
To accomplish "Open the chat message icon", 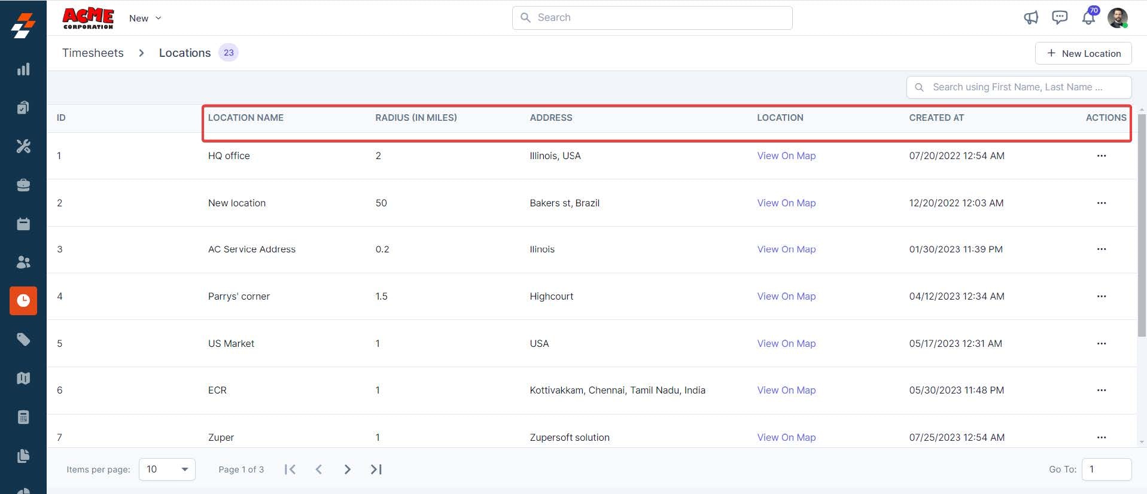I will [1060, 17].
